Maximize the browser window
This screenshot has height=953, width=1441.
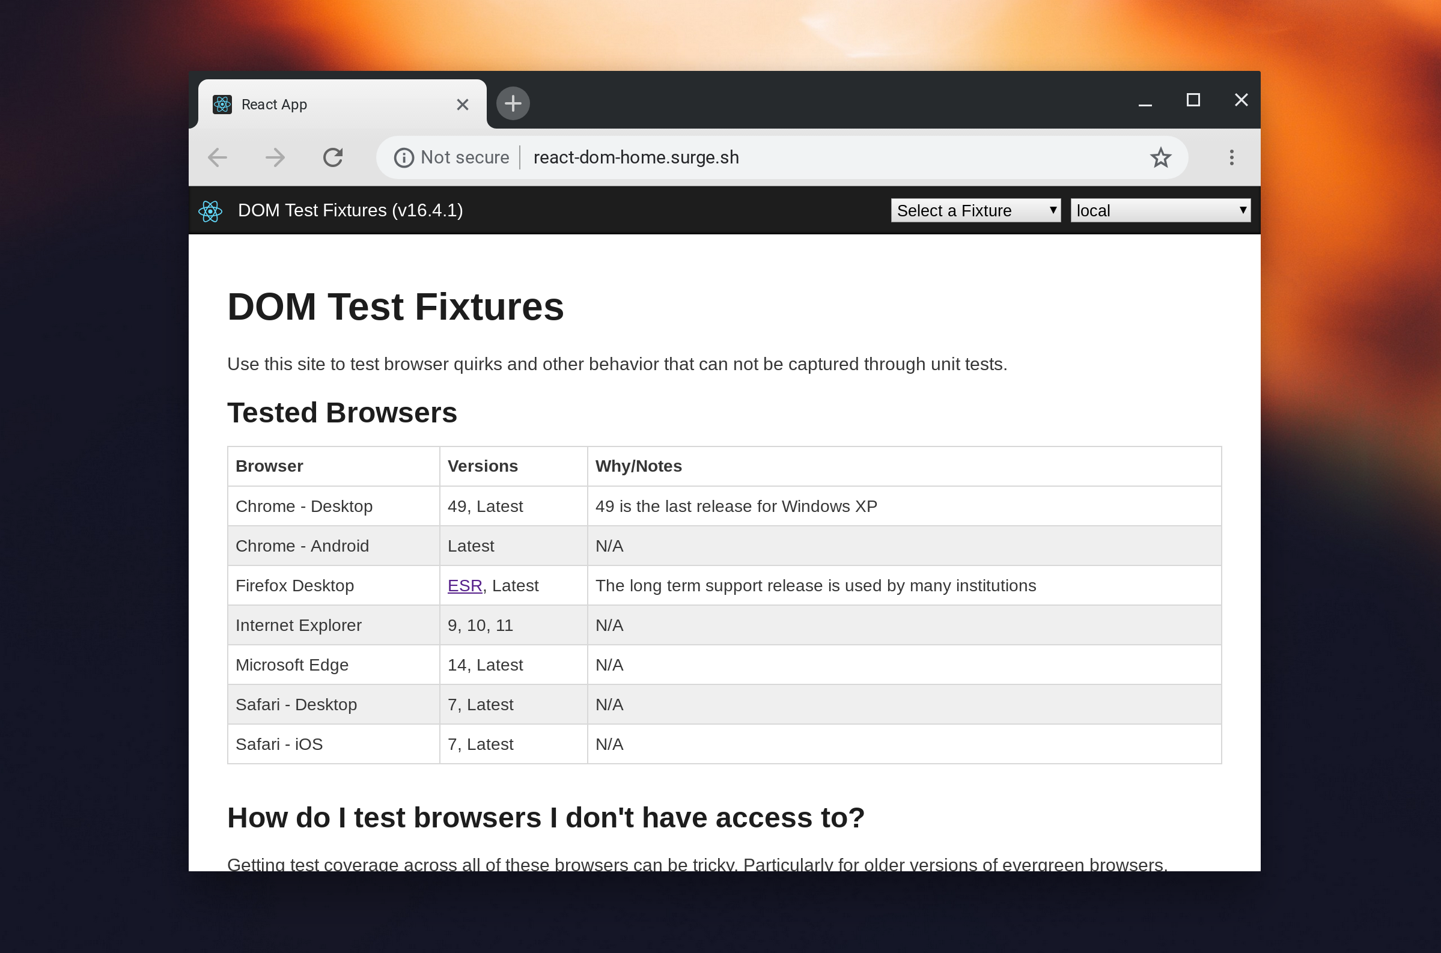coord(1192,100)
